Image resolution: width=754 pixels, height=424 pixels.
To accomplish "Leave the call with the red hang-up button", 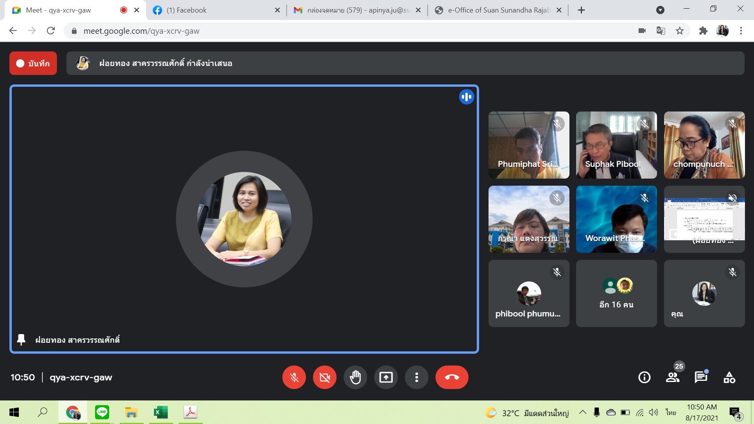I will pos(452,377).
